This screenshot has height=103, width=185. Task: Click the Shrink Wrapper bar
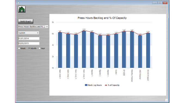148,50
